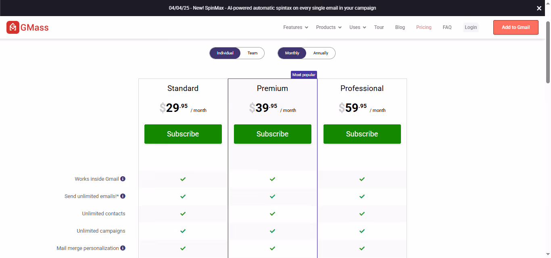Click the GMass logo icon
Screen dimensions: 551x258
pos(13,27)
